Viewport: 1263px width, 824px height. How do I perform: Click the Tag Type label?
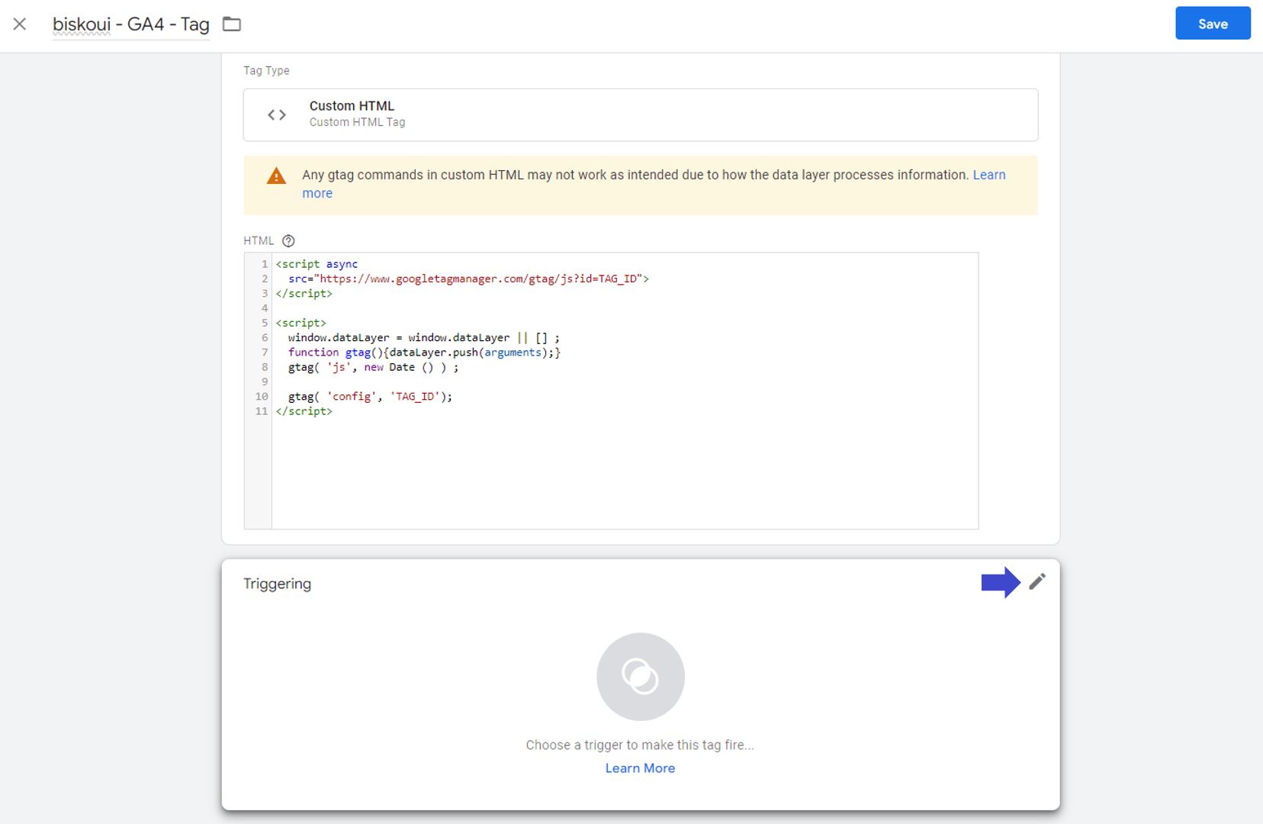click(266, 70)
